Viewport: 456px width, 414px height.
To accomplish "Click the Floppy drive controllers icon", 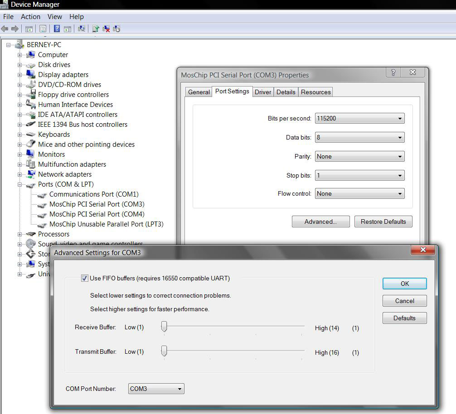I will pos(30,94).
